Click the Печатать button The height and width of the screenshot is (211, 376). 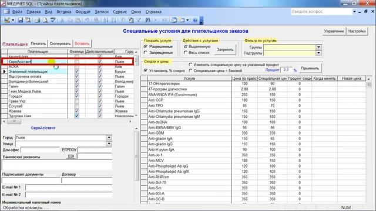pyautogui.click(x=38, y=43)
